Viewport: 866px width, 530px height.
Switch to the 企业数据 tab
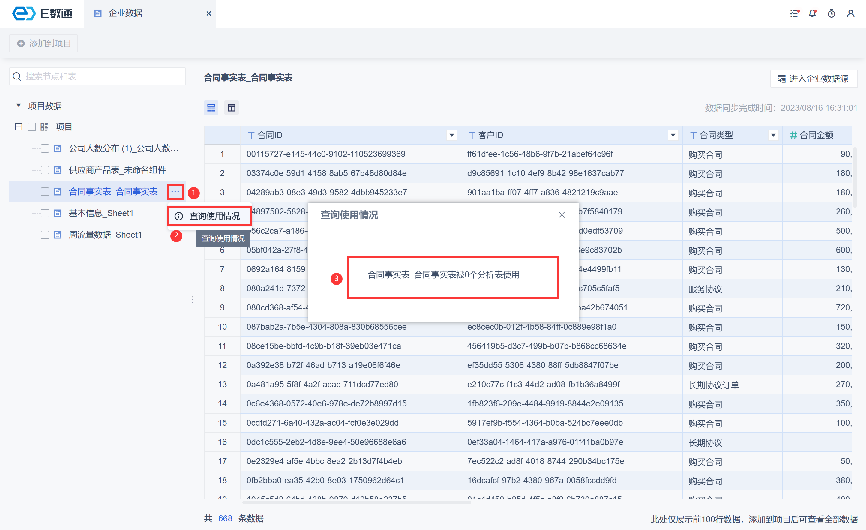tap(125, 13)
